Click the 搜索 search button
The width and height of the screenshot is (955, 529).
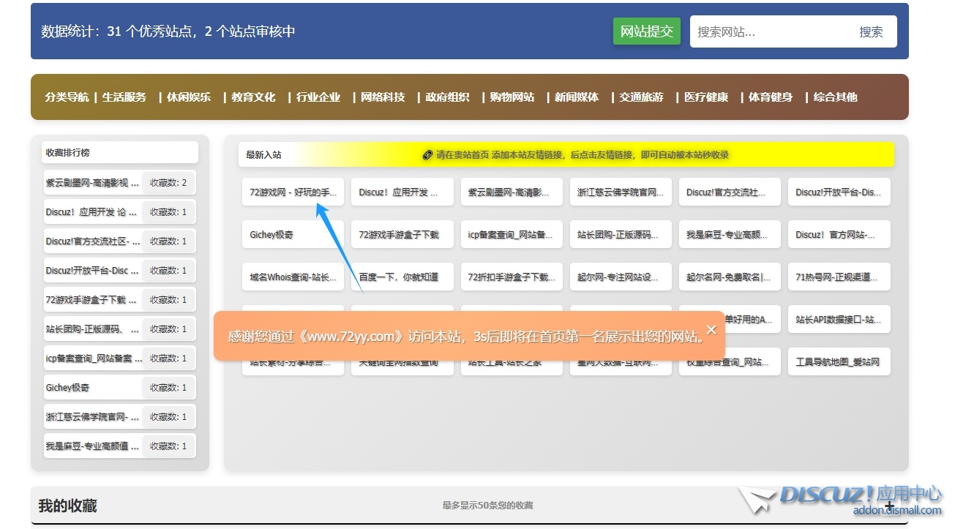871,32
